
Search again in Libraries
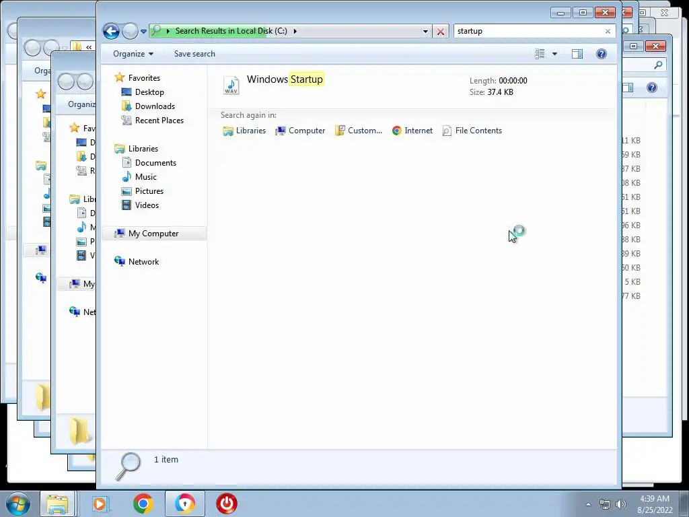pos(244,131)
